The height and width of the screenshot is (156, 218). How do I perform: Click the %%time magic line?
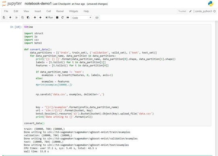29,27
